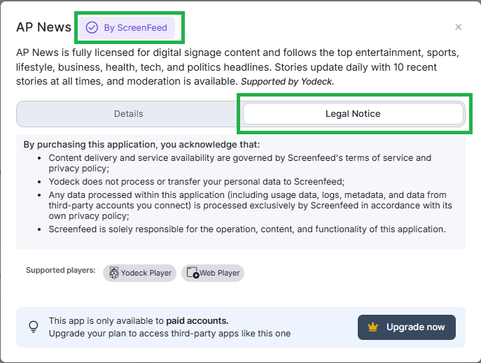Screen dimensions: 481x363
Task: Open the By ScreenFeed publisher badge text
Action: pyautogui.click(x=136, y=28)
